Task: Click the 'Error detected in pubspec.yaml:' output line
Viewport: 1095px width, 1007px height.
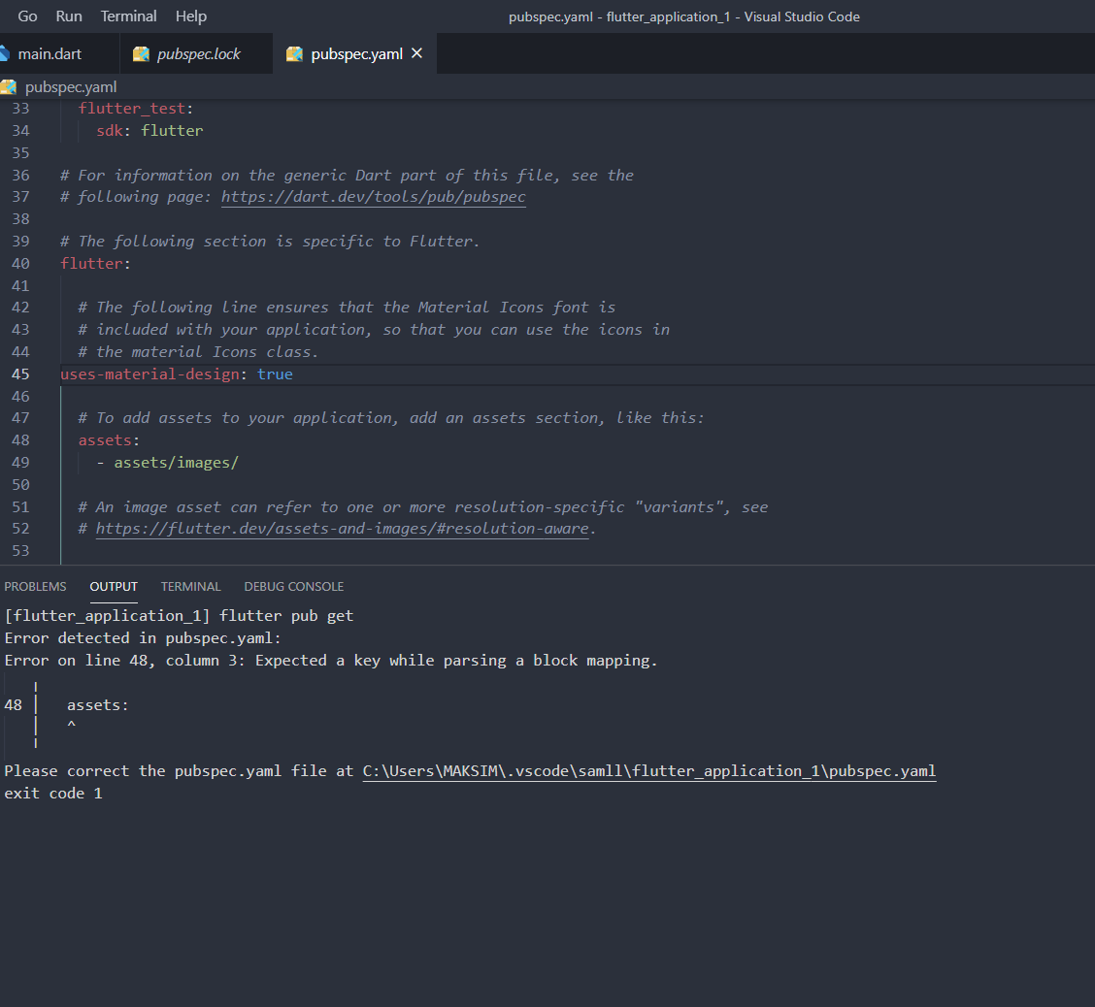Action: coord(143,637)
